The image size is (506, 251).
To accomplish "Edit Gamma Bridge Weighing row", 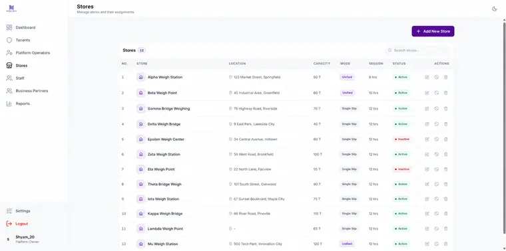I will [427, 109].
